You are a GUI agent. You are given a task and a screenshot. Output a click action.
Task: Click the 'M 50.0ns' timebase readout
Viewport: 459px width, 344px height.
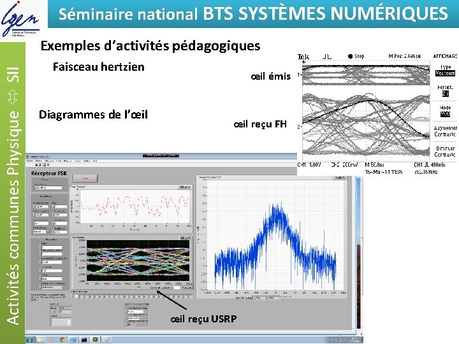point(374,165)
